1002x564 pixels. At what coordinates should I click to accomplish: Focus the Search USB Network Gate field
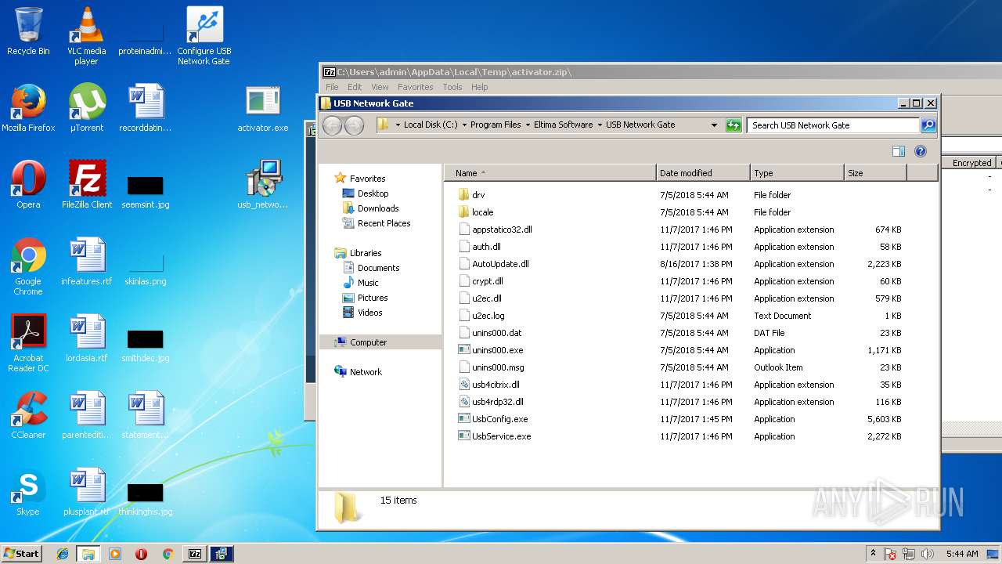[833, 125]
